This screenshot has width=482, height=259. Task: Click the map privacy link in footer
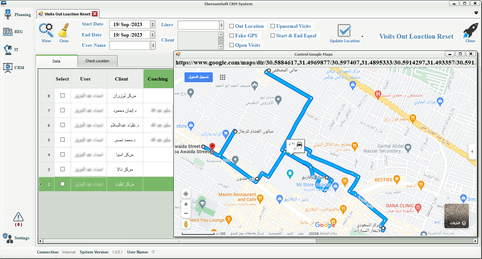pos(275,233)
